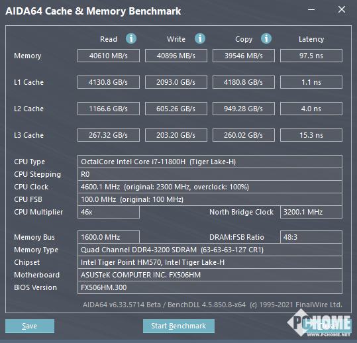The image size is (357, 343).
Task: Click the info icon next to Write
Action: 200,38
